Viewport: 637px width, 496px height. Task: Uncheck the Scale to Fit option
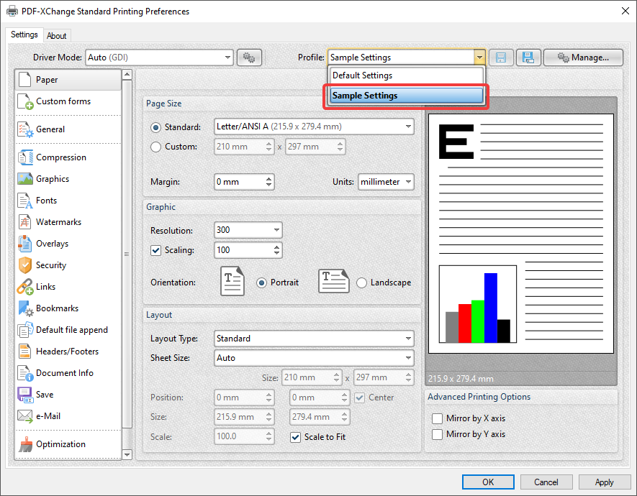click(x=295, y=437)
